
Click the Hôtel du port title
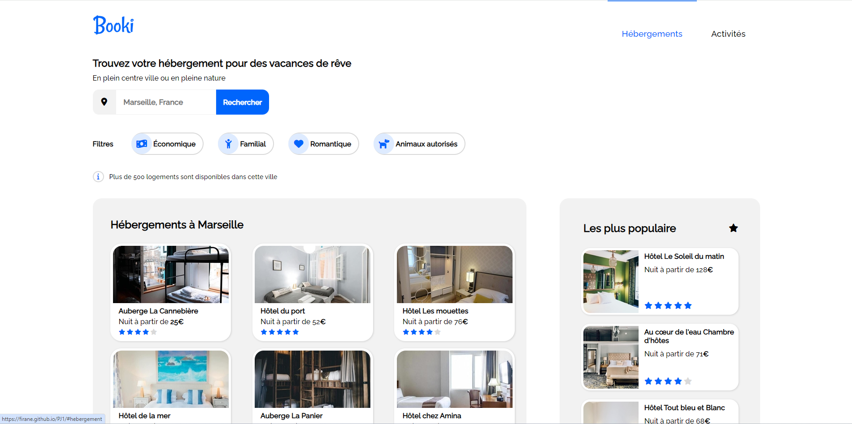(x=283, y=311)
